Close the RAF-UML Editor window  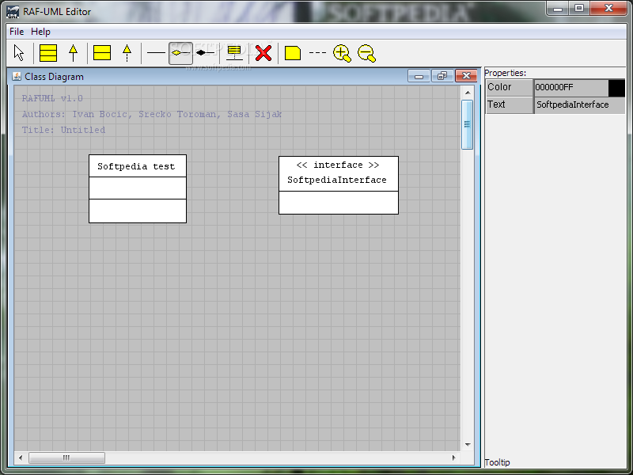click(608, 9)
